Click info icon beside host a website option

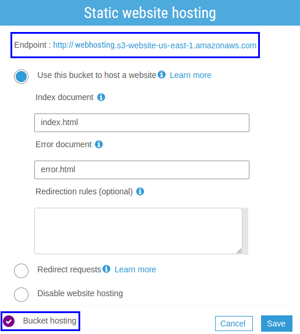pyautogui.click(x=162, y=74)
